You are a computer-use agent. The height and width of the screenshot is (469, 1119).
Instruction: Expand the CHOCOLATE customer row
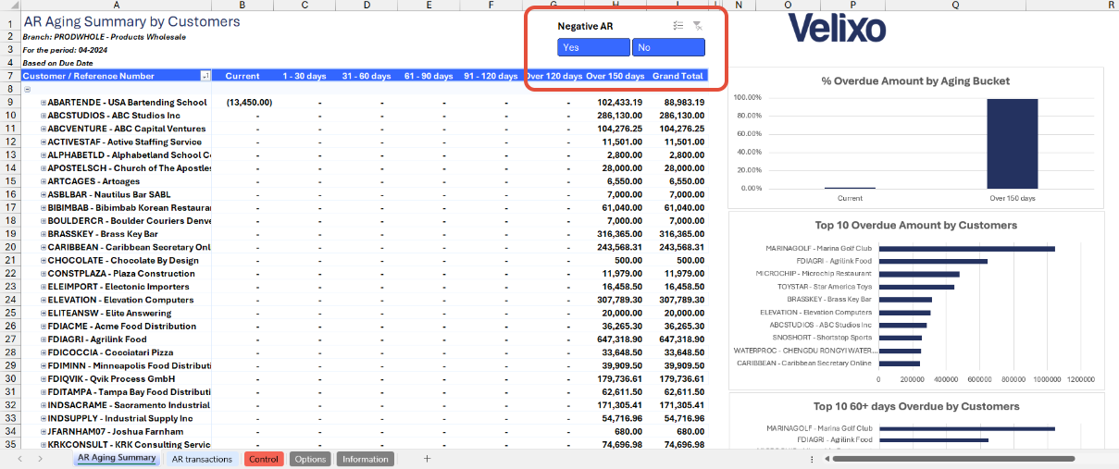(44, 260)
